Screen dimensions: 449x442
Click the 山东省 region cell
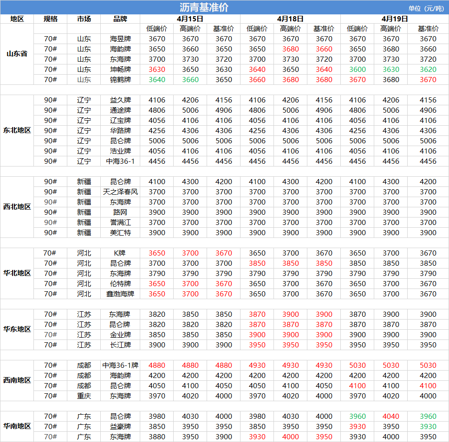click(x=17, y=54)
